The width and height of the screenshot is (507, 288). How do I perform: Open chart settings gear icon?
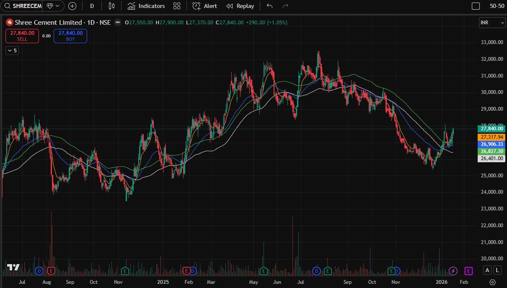click(x=493, y=282)
